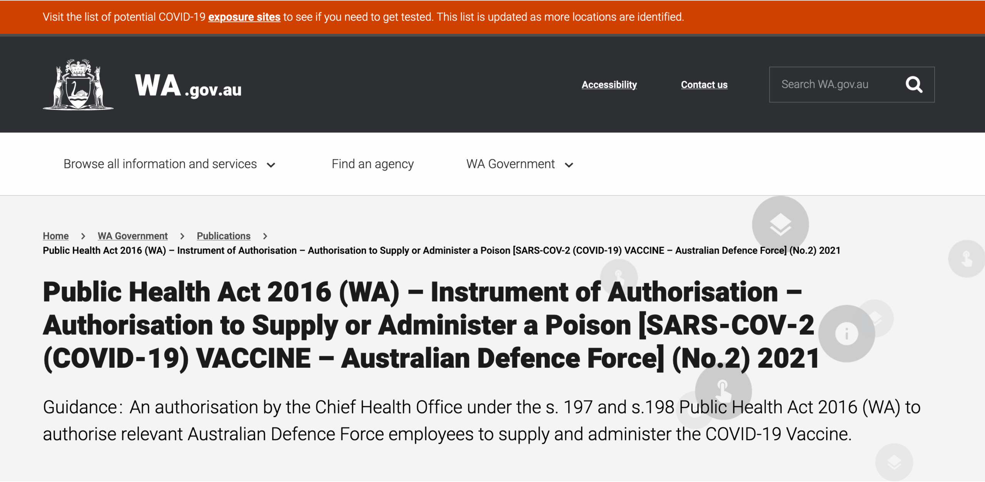The height and width of the screenshot is (482, 985).
Task: Open the Find an agency menu item
Action: (x=372, y=164)
